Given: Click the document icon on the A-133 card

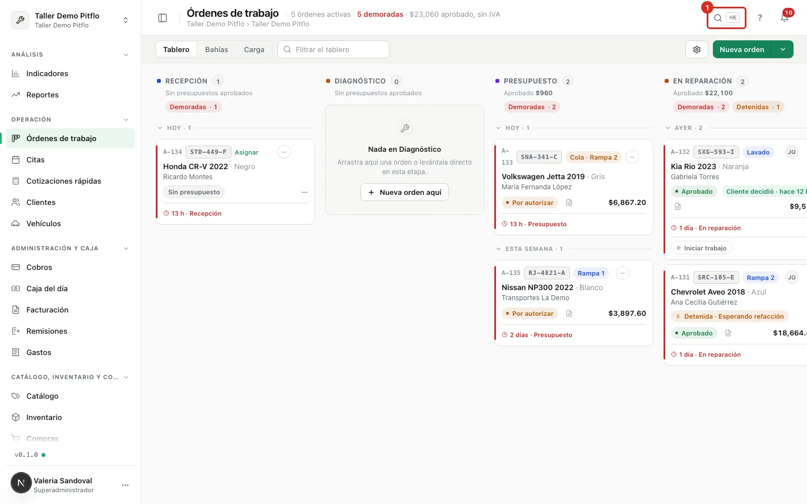Looking at the screenshot, I should [x=569, y=203].
